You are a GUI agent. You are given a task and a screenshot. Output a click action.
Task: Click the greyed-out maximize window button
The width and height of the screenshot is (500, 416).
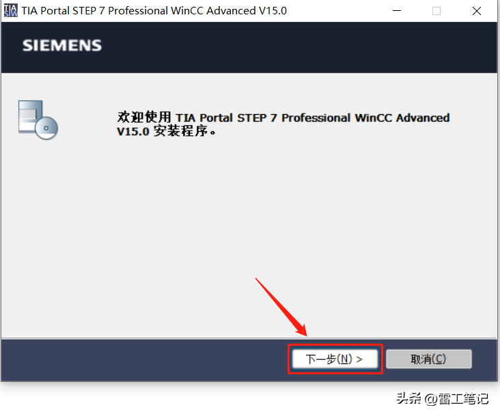pyautogui.click(x=436, y=11)
